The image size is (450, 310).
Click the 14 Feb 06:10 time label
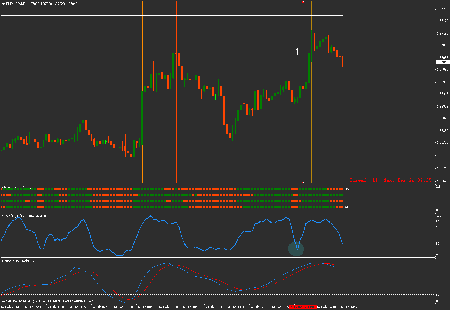click(55, 307)
